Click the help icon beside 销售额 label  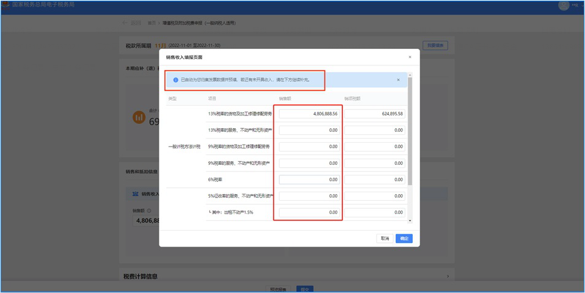(x=149, y=211)
